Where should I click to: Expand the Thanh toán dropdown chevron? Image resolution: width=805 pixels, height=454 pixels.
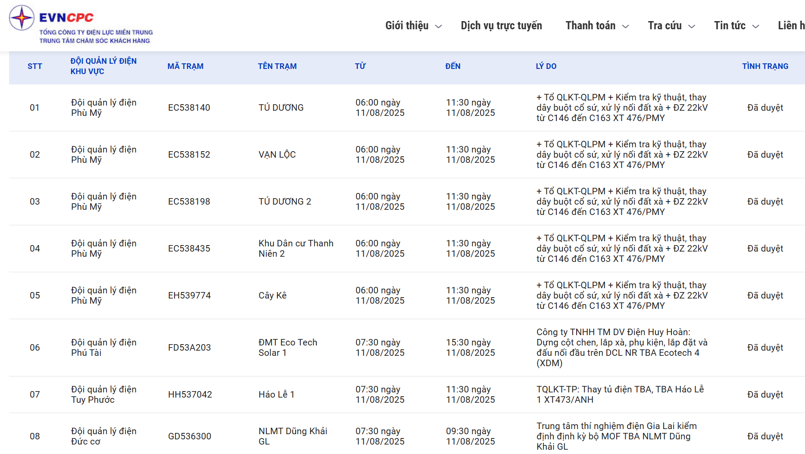click(626, 27)
